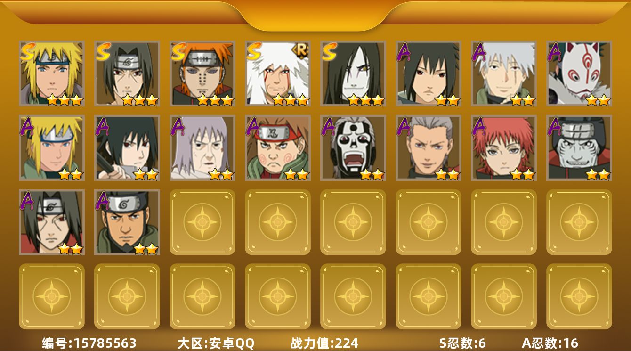The image size is (631, 351).
Task: Click the last empty slot in bottom row
Action: tap(579, 296)
